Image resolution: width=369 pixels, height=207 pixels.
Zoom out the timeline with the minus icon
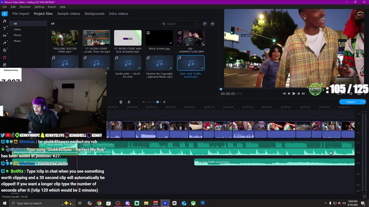tap(144, 102)
